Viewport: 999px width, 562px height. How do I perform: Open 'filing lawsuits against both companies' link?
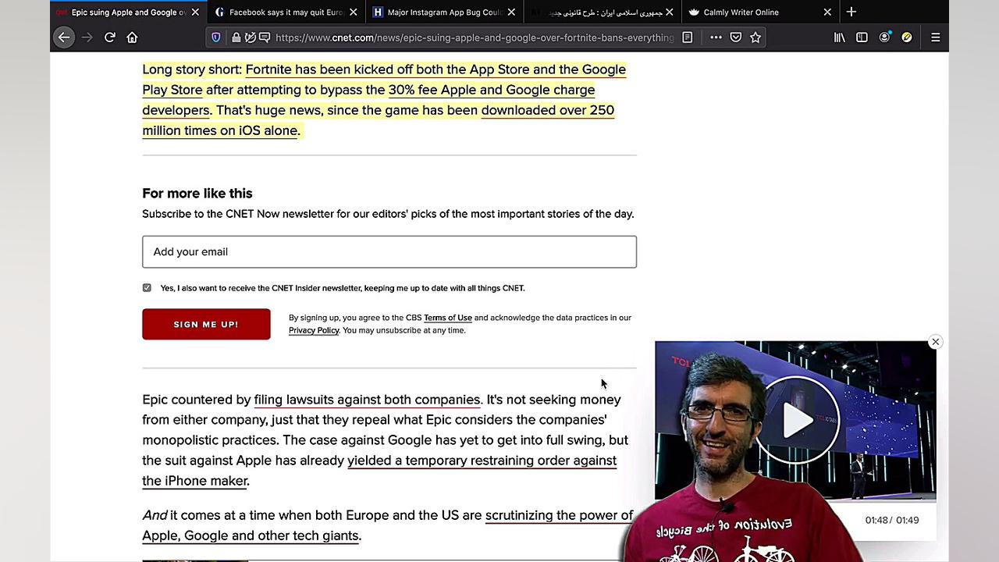pyautogui.click(x=367, y=400)
